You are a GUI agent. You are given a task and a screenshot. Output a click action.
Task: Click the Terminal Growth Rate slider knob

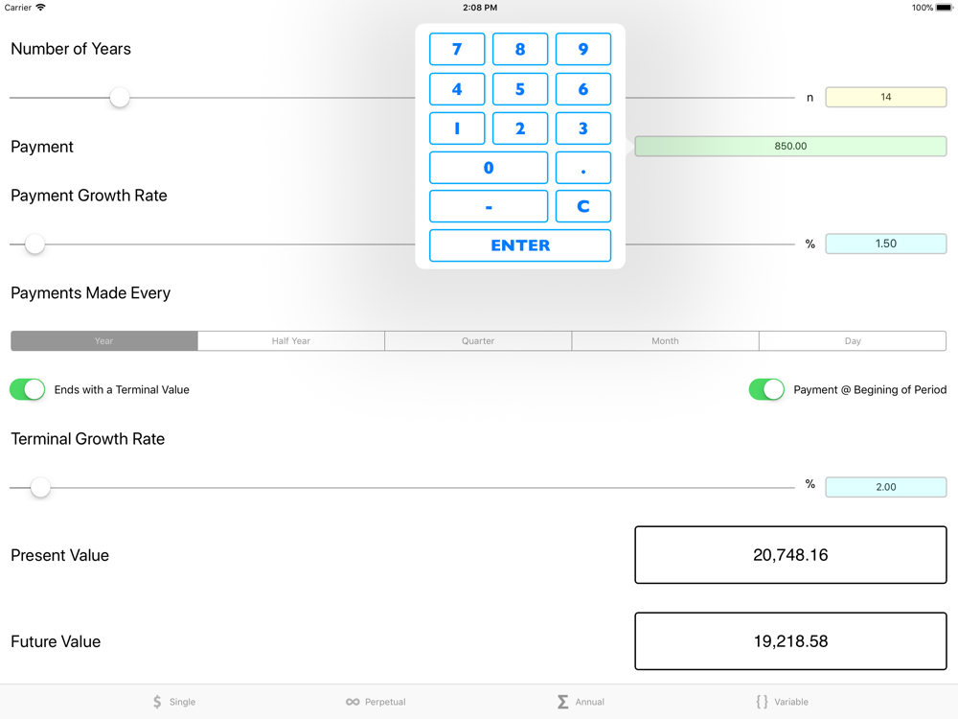tap(40, 488)
